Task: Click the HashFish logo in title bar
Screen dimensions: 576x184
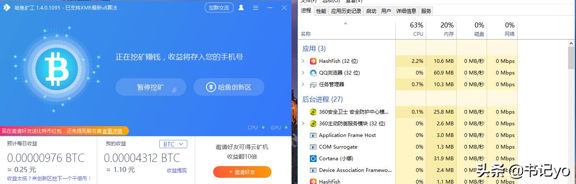Action: 7,7
